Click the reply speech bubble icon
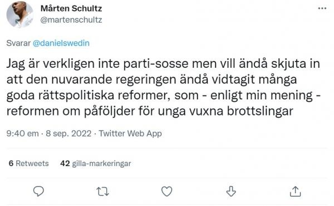The width and height of the screenshot is (334, 206). click(x=38, y=191)
